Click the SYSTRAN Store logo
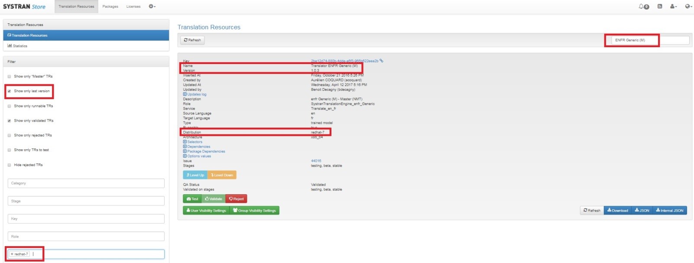 [24, 6]
